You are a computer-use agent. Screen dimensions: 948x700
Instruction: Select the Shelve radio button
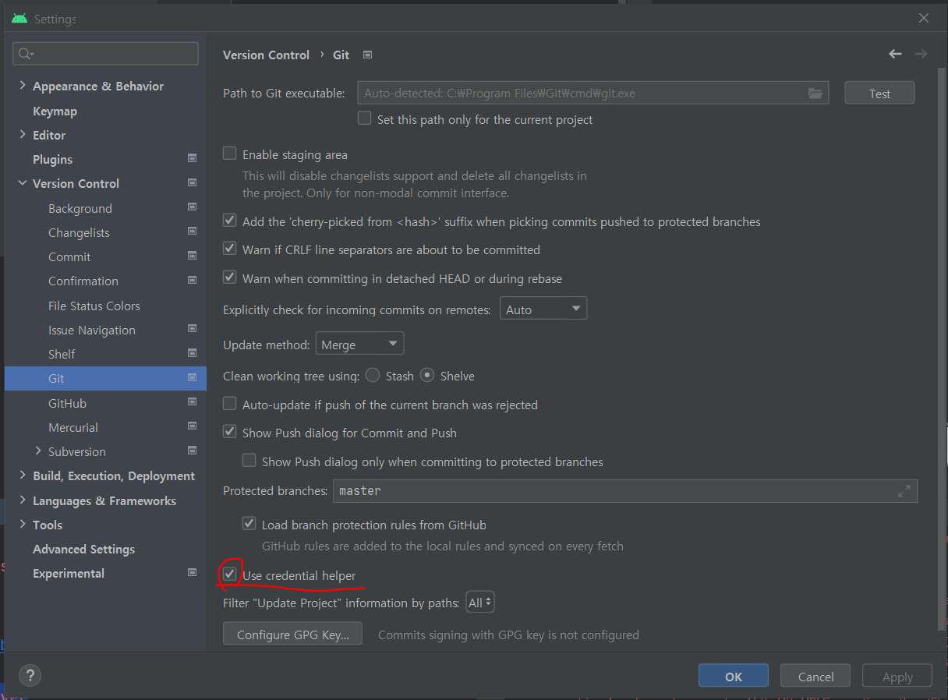coord(427,375)
